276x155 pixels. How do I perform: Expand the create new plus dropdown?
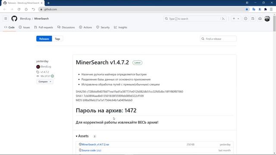(x=236, y=19)
